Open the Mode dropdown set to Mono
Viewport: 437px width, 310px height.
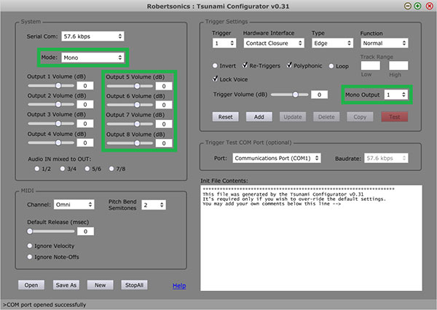pos(92,57)
